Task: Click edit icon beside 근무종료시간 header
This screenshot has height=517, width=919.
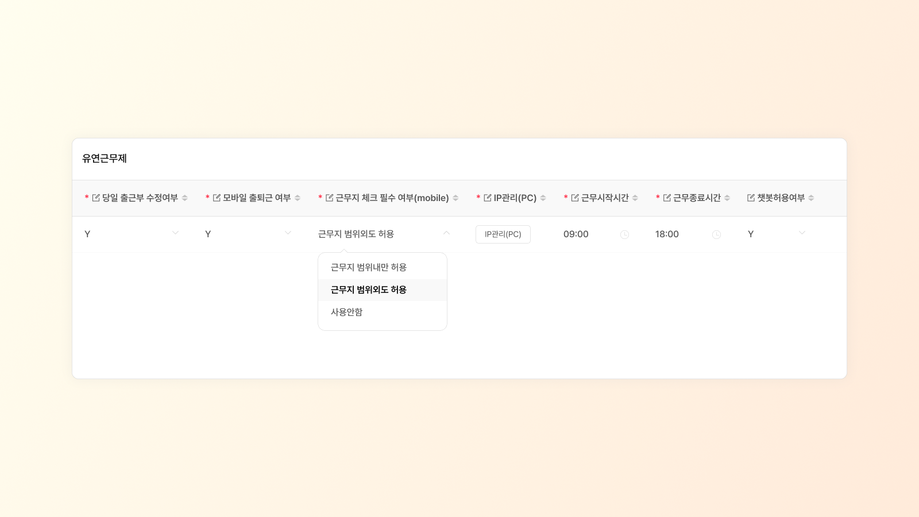Action: (667, 198)
